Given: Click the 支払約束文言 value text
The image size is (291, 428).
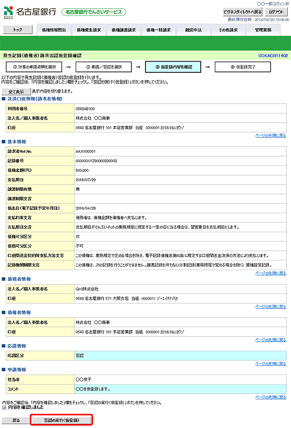Looking at the screenshot, I should tap(111, 218).
